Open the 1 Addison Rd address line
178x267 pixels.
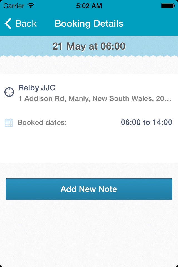(95, 98)
